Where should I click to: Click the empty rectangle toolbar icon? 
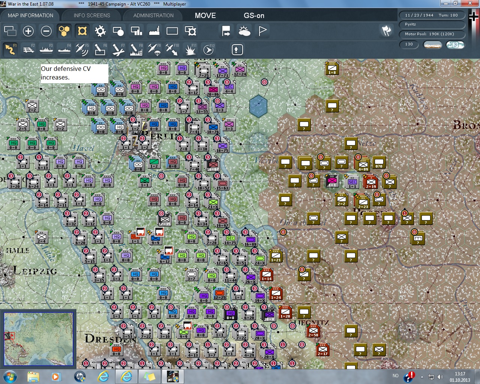tap(172, 31)
